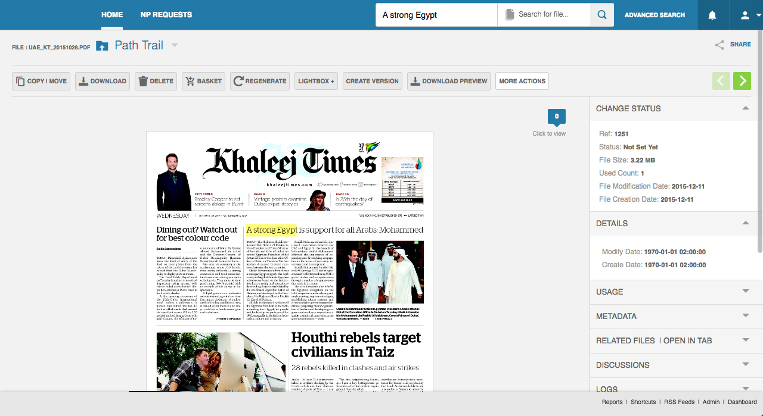Click the file icon in file search box
Screen dimensions: 763x416
pyautogui.click(x=510, y=15)
